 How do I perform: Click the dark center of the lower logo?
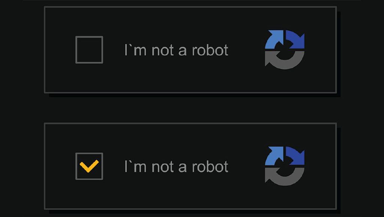pos(285,166)
